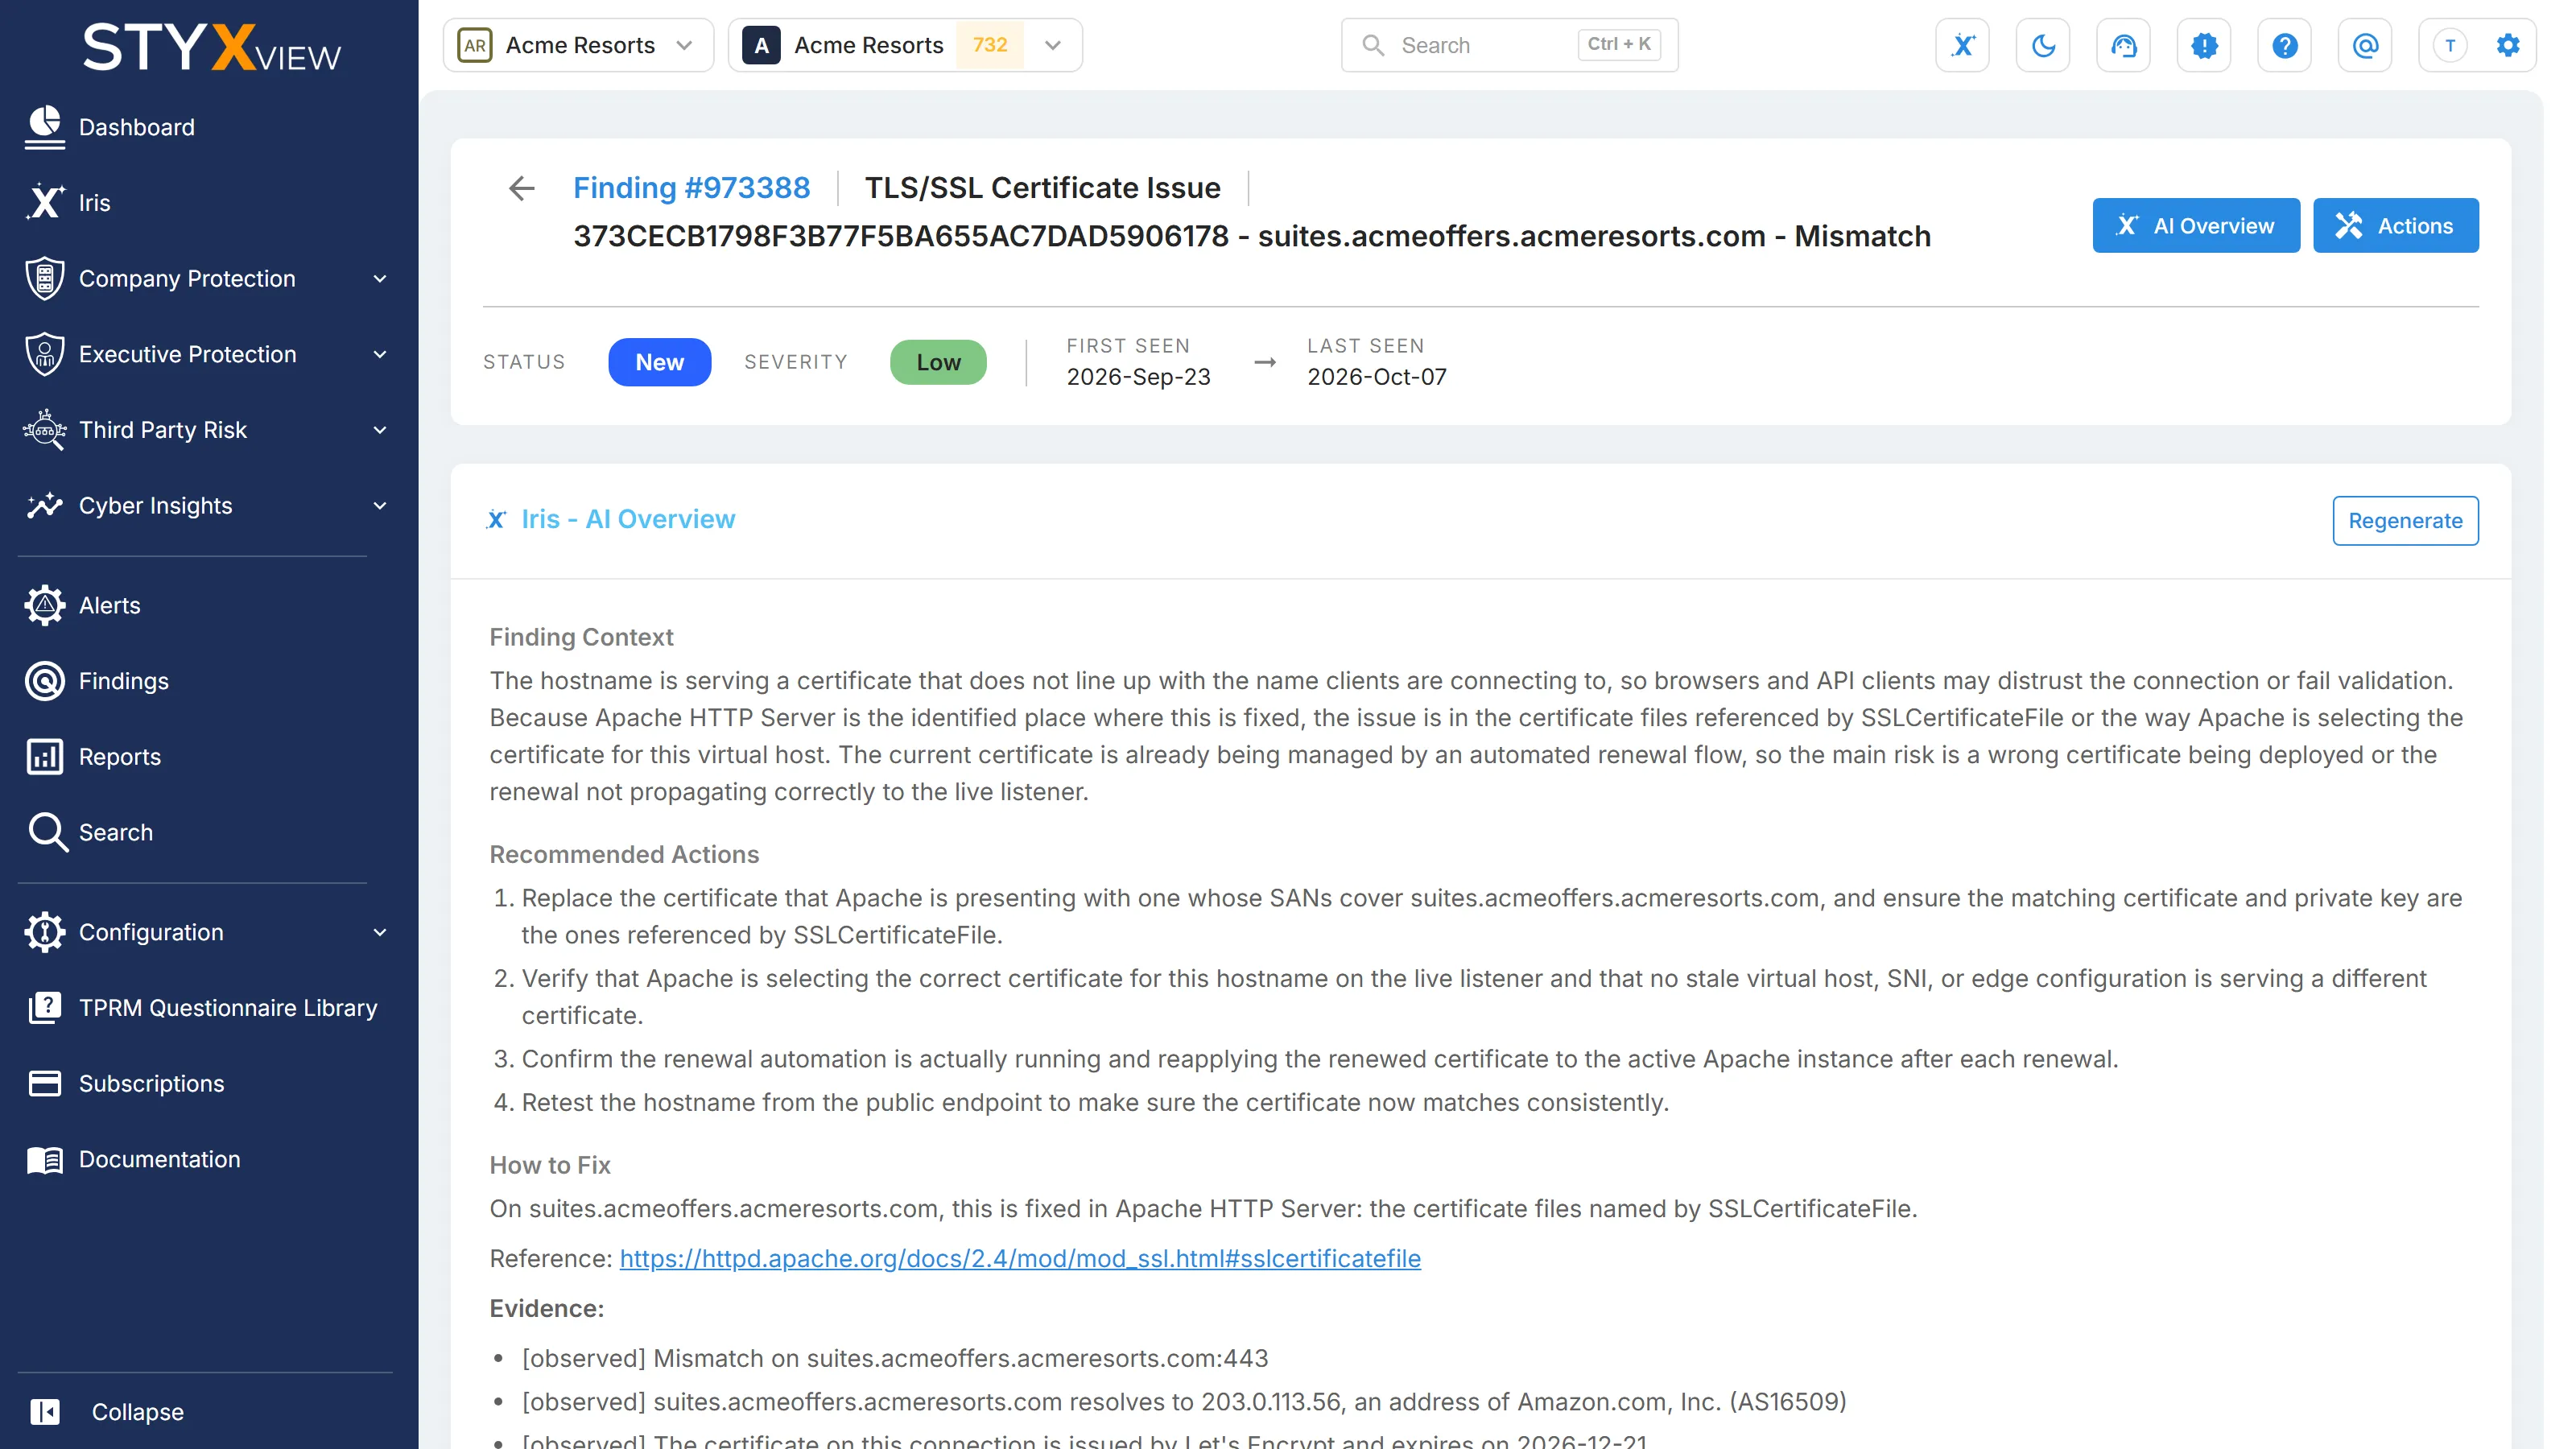
Task: Open the user avatar T menu
Action: pos(2450,45)
